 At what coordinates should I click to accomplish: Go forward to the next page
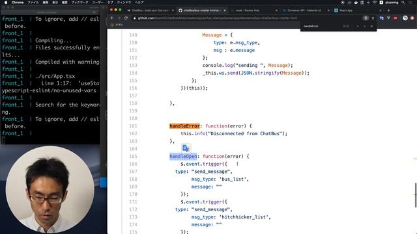coord(119,18)
